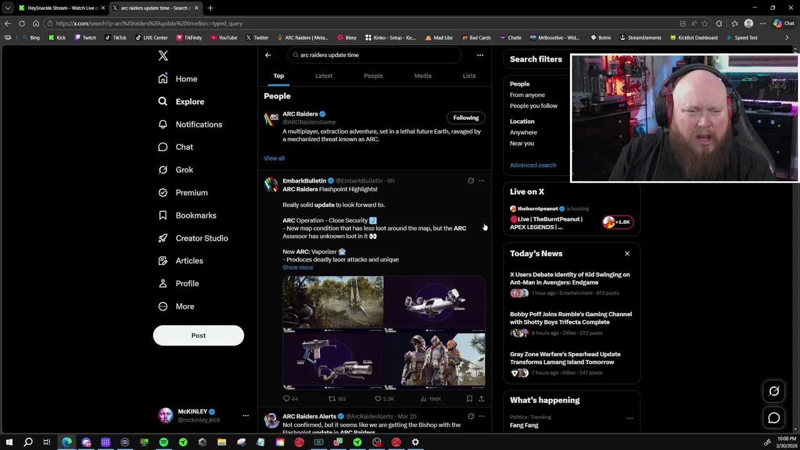Open Explore in the sidebar
Image resolution: width=800 pixels, height=450 pixels.
(181, 101)
